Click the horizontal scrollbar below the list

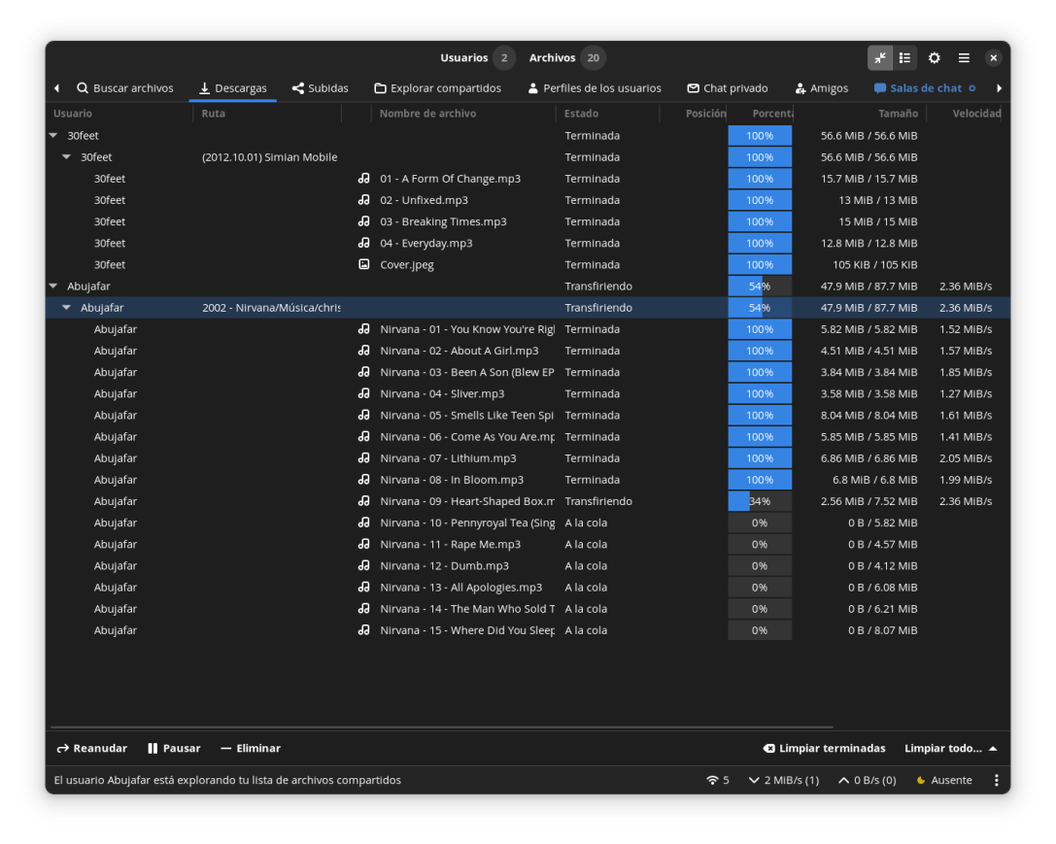coord(442,727)
